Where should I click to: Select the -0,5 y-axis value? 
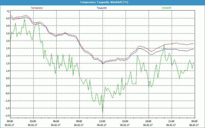point(7,93)
